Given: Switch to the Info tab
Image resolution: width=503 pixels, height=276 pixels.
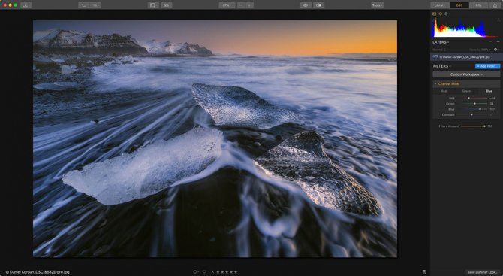Looking at the screenshot, I should point(478,5).
